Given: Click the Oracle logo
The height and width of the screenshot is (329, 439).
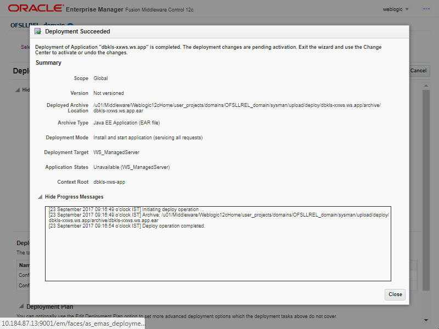Looking at the screenshot, I should 36,8.
